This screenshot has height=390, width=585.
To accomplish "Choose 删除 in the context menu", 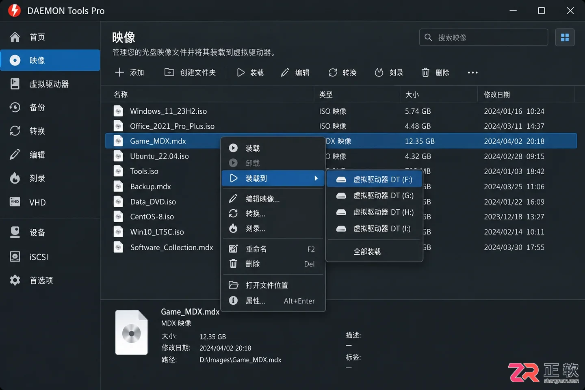I will pos(273,264).
